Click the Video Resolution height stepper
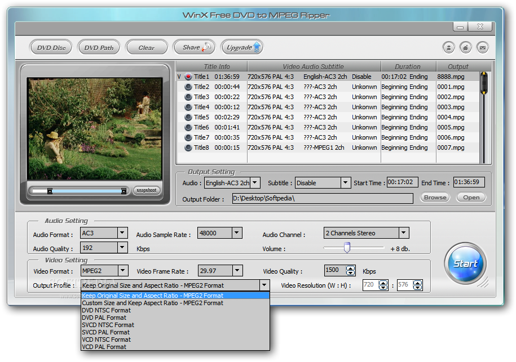 pos(418,285)
